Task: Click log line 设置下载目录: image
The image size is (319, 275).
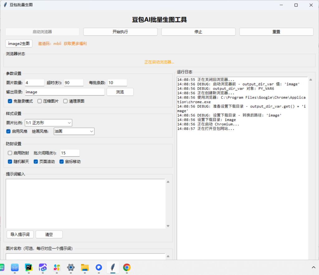Action: [207, 120]
